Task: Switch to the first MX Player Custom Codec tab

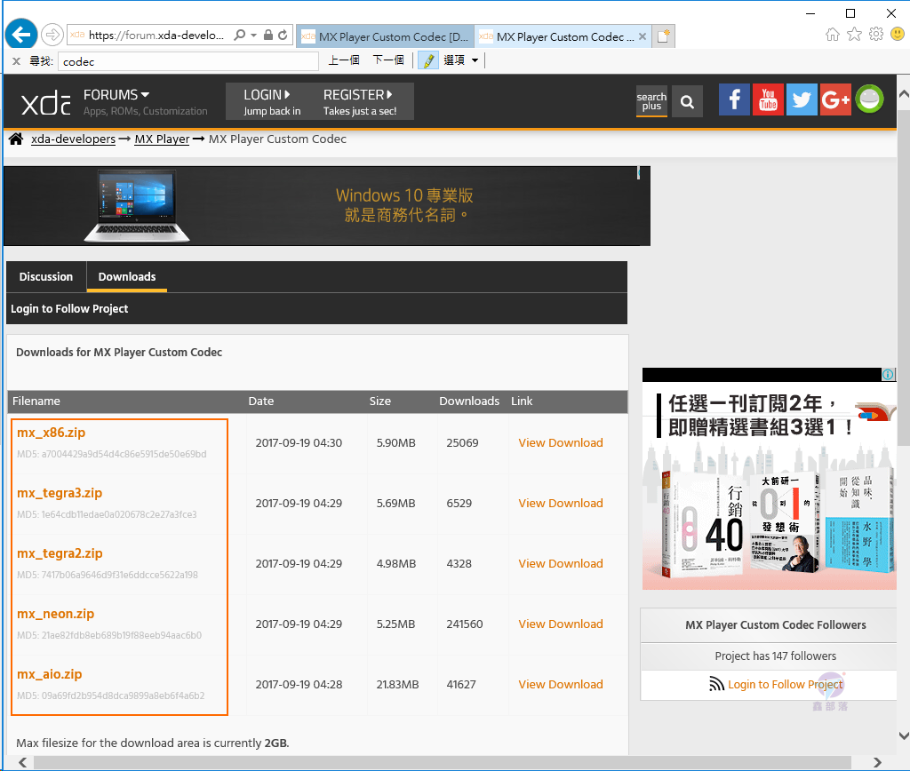Action: pyautogui.click(x=385, y=36)
